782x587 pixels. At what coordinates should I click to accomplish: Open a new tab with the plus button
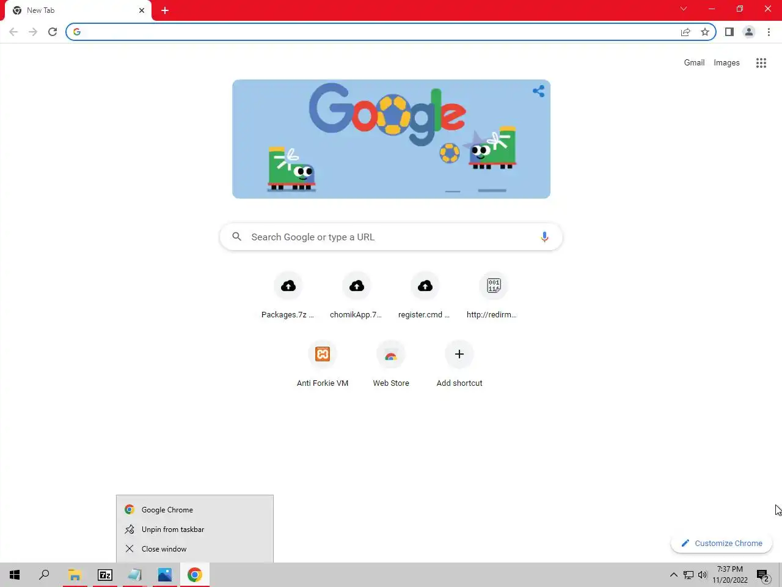coord(165,10)
